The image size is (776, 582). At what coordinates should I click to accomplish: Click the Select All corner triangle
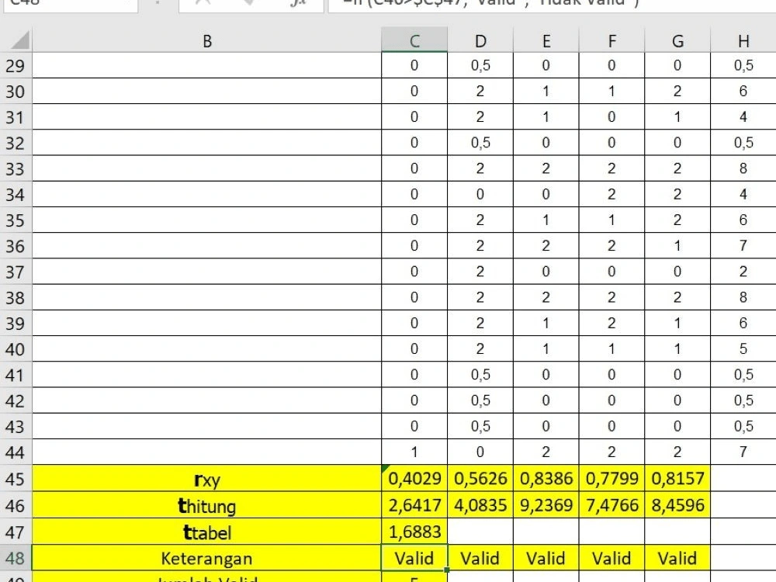[20, 40]
